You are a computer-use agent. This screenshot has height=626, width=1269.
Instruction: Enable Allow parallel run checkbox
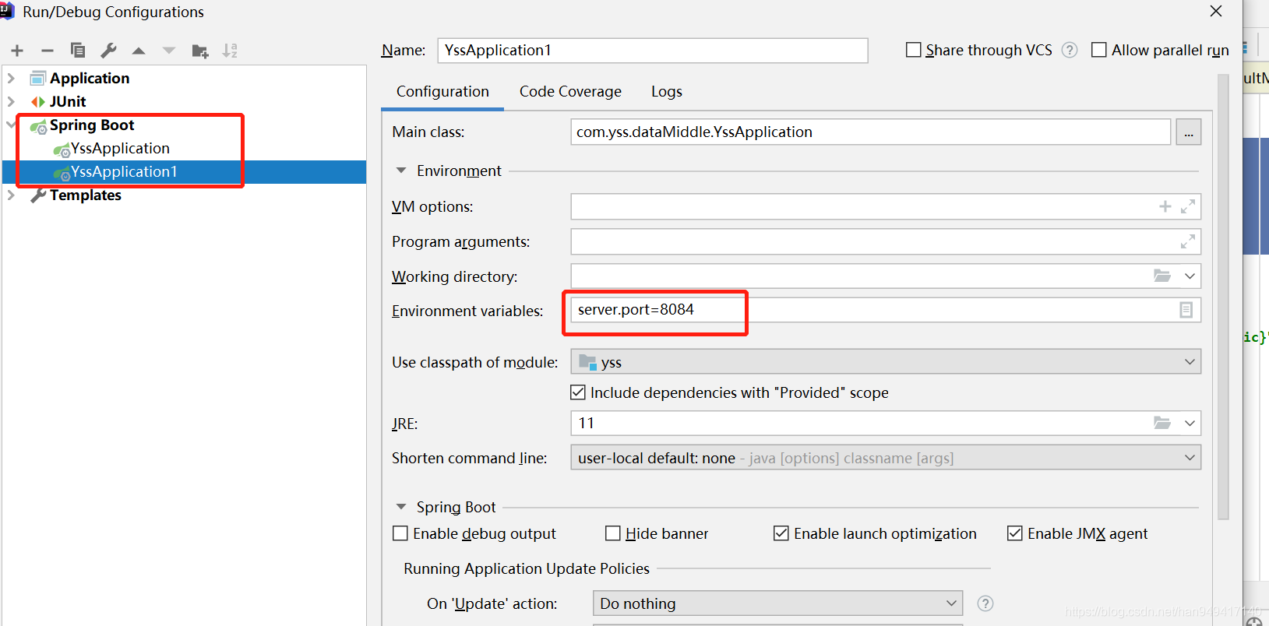tap(1099, 50)
